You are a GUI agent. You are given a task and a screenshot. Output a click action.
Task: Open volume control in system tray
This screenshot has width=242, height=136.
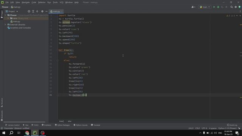pos(215,133)
